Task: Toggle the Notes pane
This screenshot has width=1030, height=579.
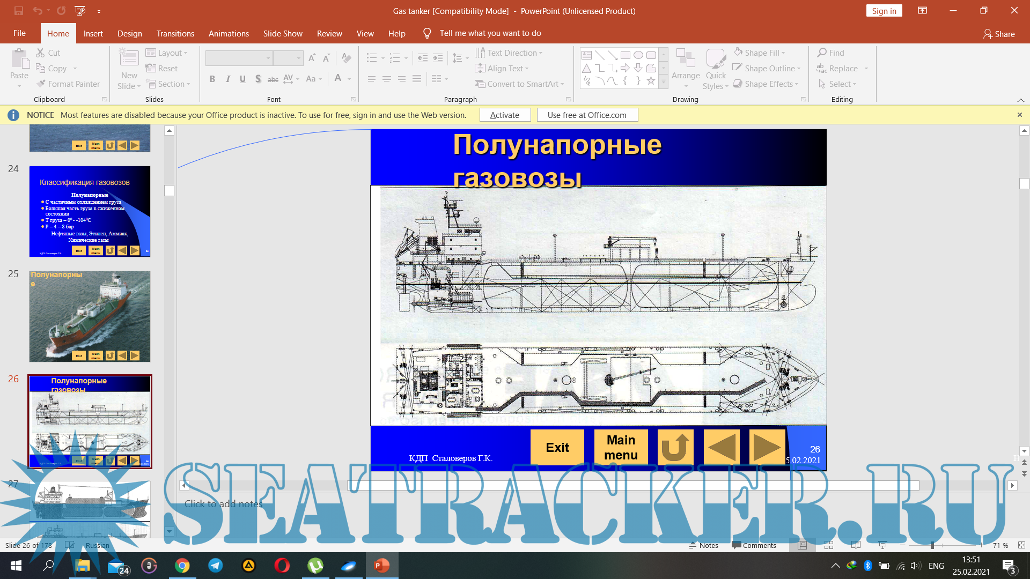Action: [703, 545]
